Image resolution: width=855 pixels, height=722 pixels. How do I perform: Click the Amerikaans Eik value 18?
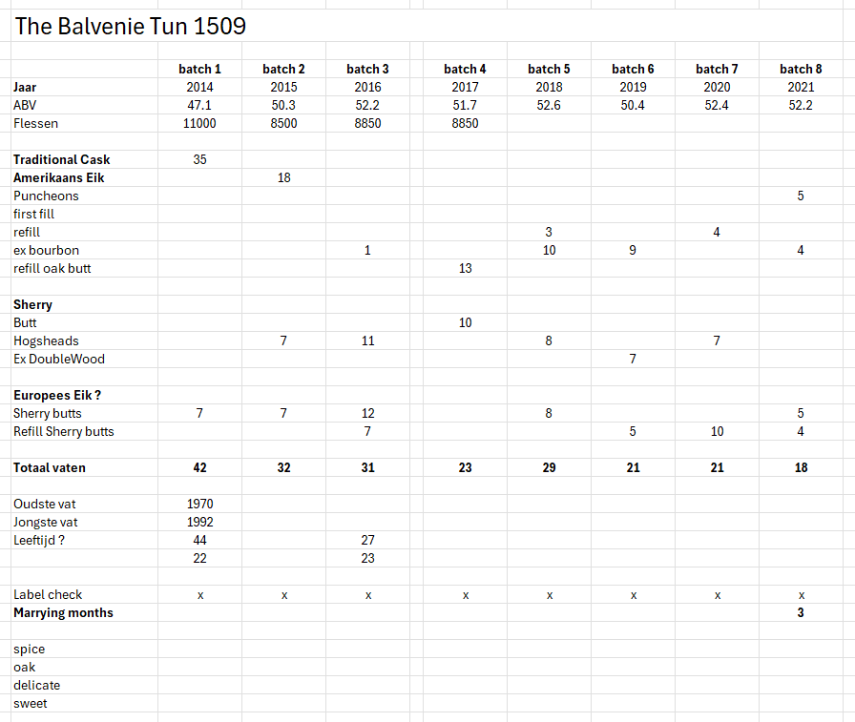283,177
